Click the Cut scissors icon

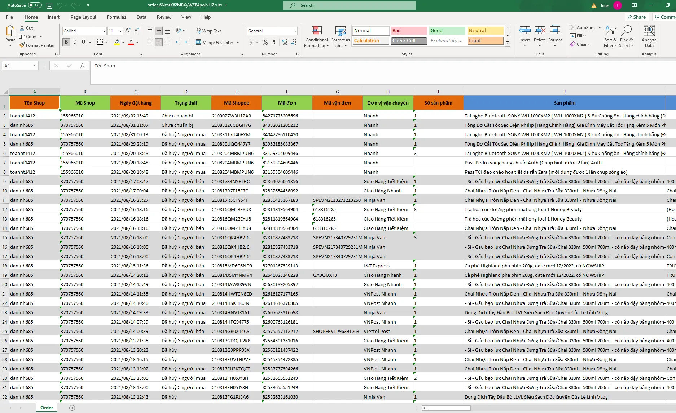22,28
